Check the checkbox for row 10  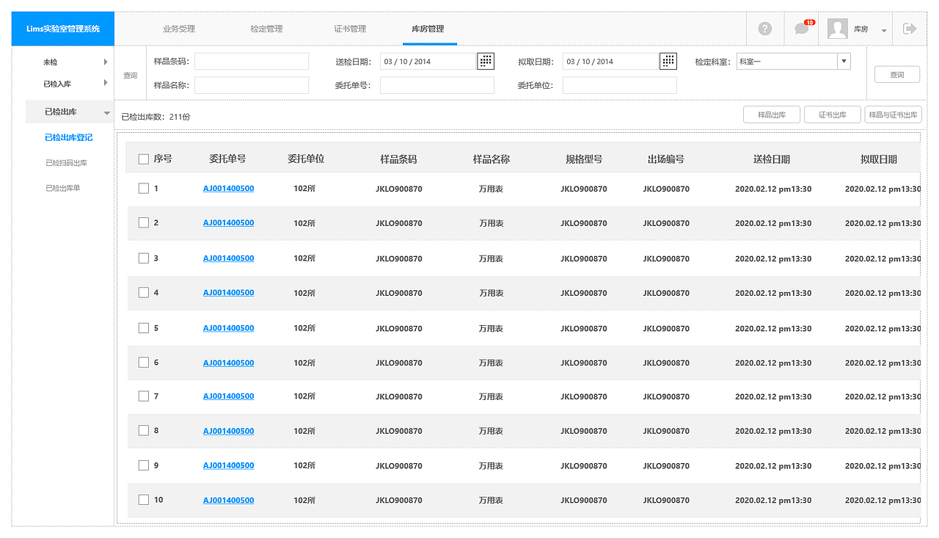[x=144, y=500]
